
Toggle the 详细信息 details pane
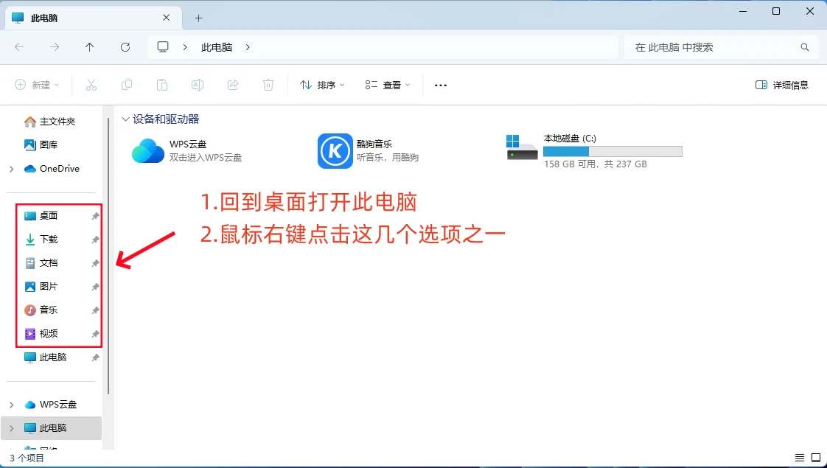781,85
